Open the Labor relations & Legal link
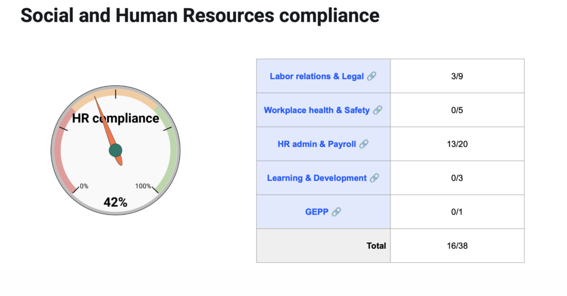The height and width of the screenshot is (296, 567). click(x=316, y=76)
